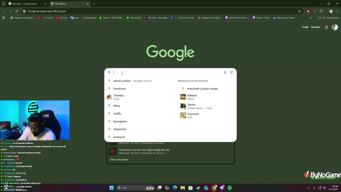Image resolution: width=341 pixels, height=192 pixels.
Task: Open Gmail bookmark in bookmarks bar
Action: [x=48, y=18]
